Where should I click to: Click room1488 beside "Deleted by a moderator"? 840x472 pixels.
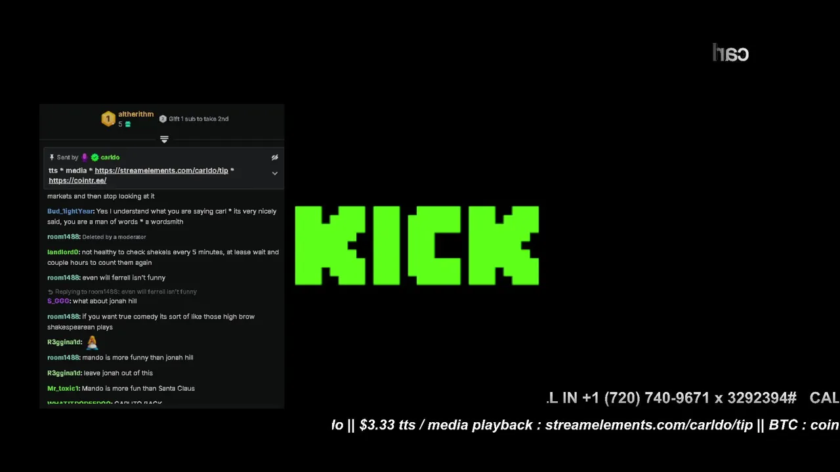click(x=64, y=237)
